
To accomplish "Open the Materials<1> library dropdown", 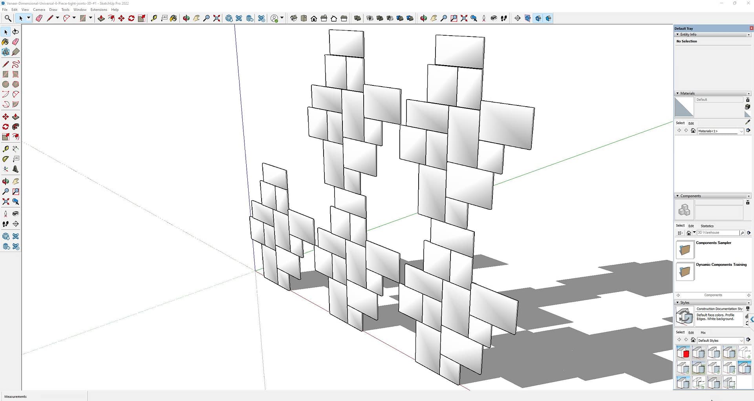I will pos(741,131).
